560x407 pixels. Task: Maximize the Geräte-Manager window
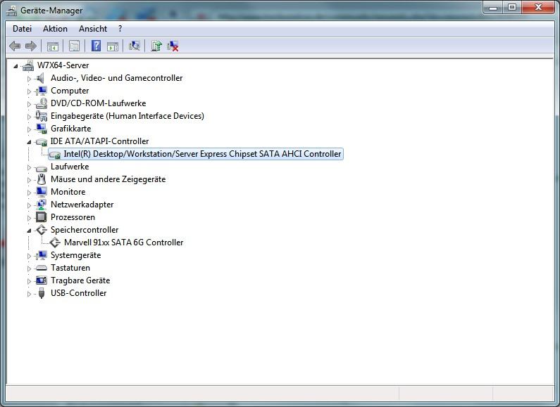tap(512, 8)
